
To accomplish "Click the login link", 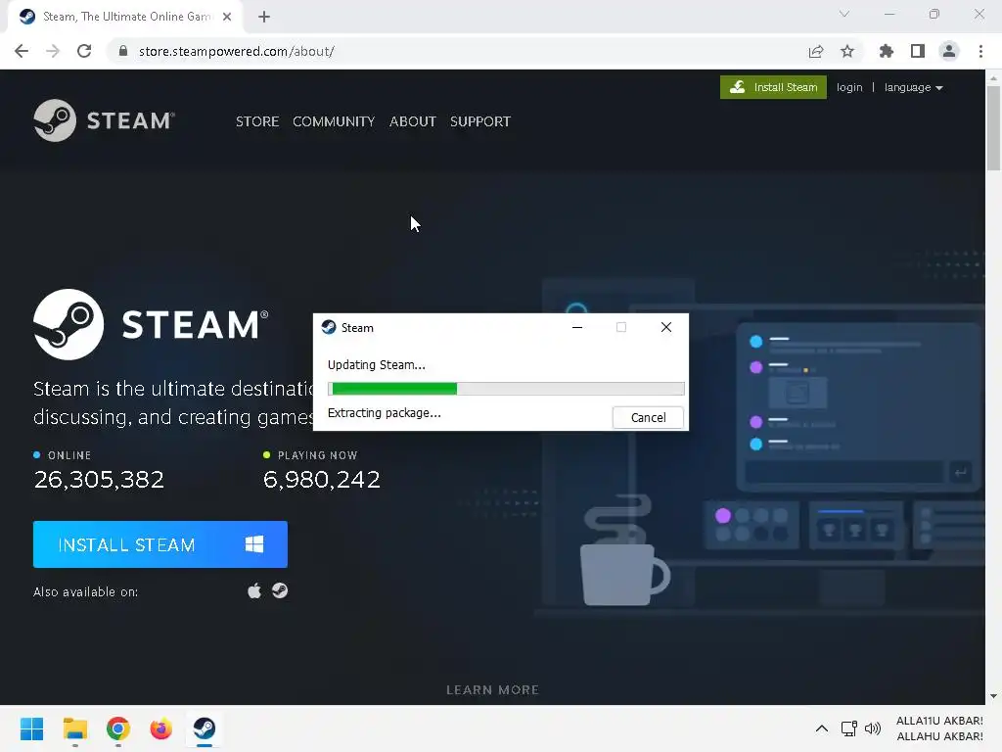I will tap(849, 87).
